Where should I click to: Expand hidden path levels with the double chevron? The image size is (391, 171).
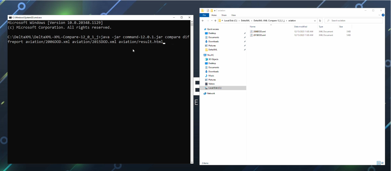(222, 21)
